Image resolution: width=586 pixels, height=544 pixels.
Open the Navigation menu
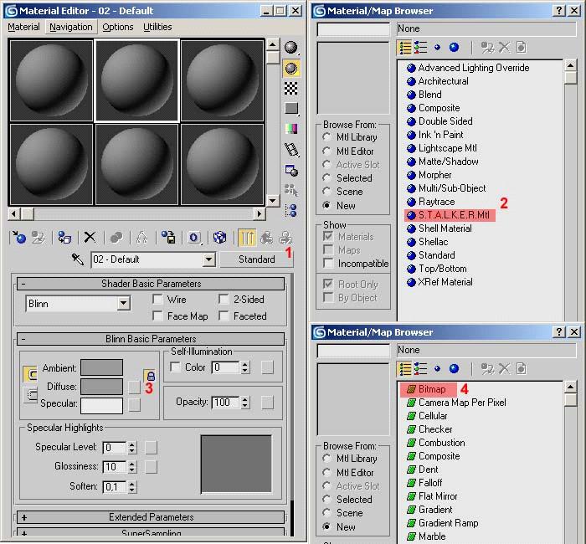point(71,27)
